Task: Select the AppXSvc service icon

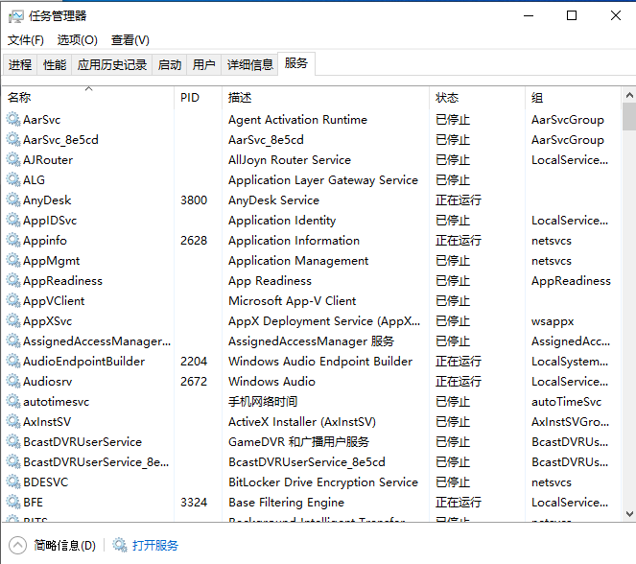Action: [x=13, y=321]
